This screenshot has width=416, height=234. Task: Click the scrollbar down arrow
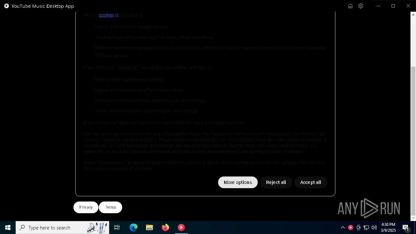coord(413,218)
